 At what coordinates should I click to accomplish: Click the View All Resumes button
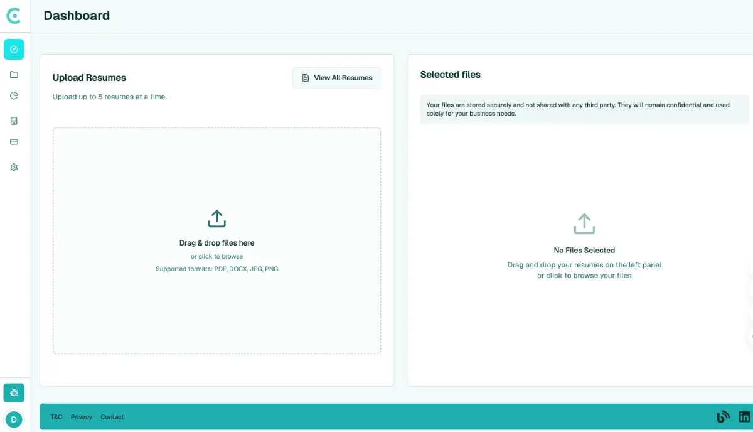click(x=337, y=78)
